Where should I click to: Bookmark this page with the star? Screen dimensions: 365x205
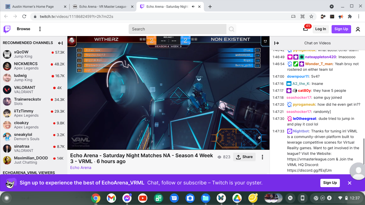(x=311, y=17)
